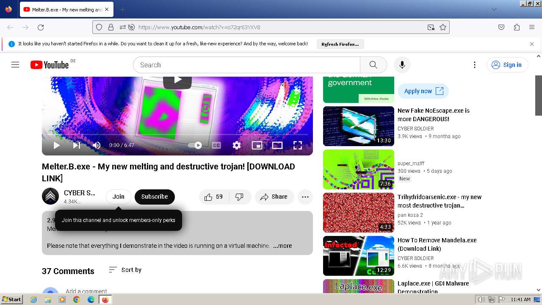Open Firefox application menu
This screenshot has height=305, width=542.
[x=532, y=27]
